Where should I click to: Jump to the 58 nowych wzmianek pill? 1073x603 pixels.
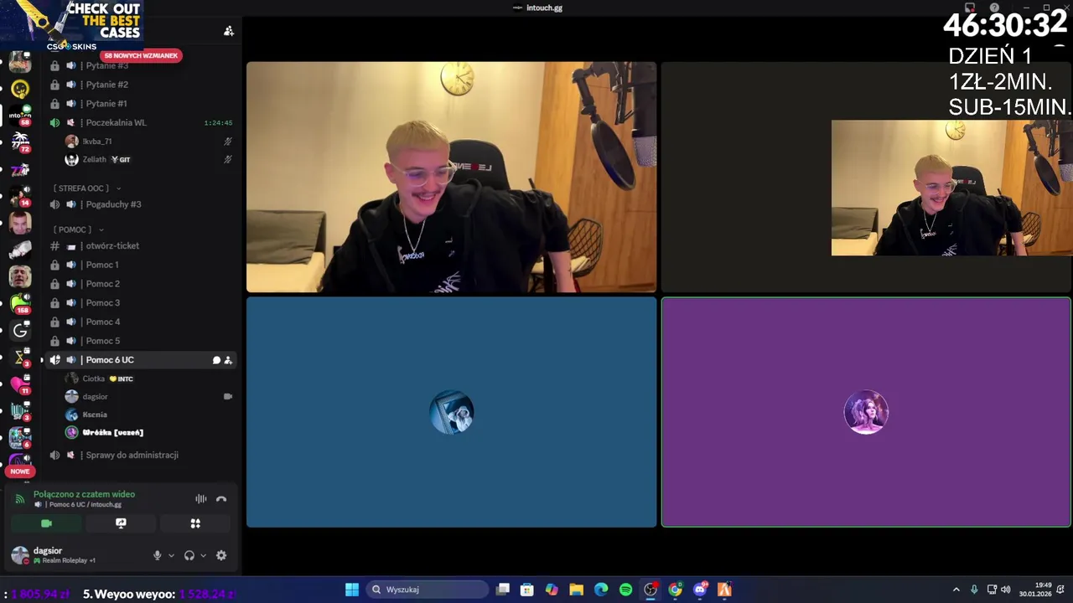141,55
